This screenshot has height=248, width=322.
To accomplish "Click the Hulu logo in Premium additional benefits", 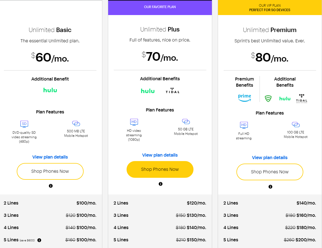I will [x=285, y=99].
